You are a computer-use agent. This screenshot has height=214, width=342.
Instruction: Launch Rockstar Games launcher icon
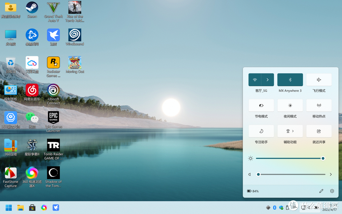coord(53,63)
